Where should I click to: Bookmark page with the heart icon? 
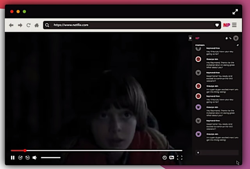coord(217,25)
